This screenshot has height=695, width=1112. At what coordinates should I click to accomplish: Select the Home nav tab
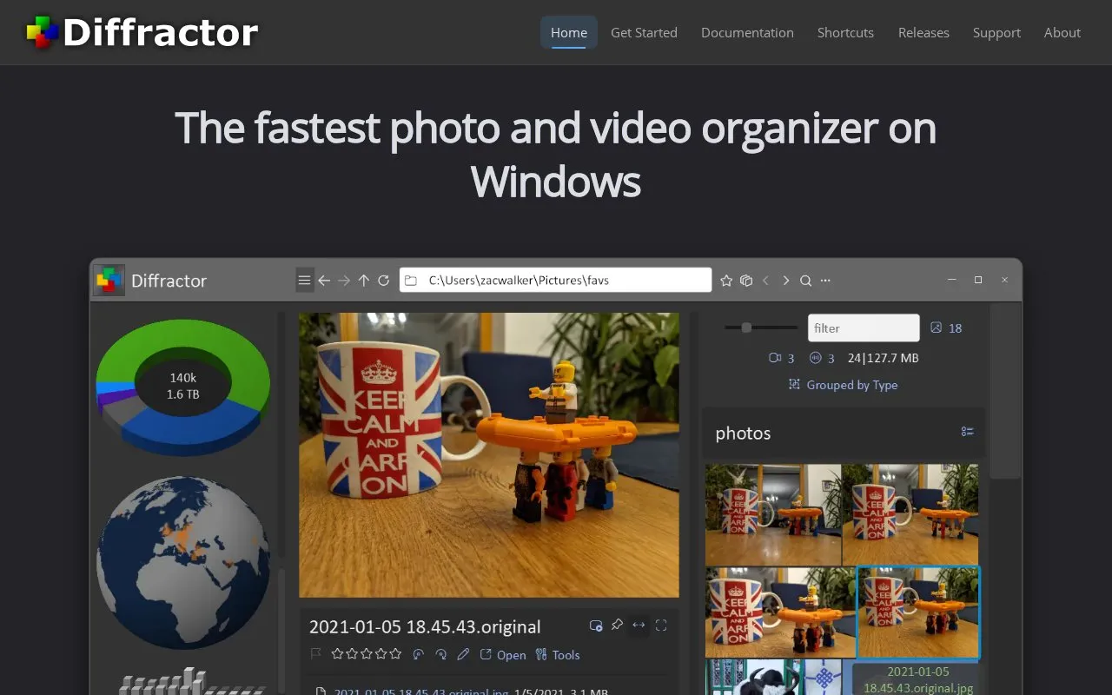569,32
